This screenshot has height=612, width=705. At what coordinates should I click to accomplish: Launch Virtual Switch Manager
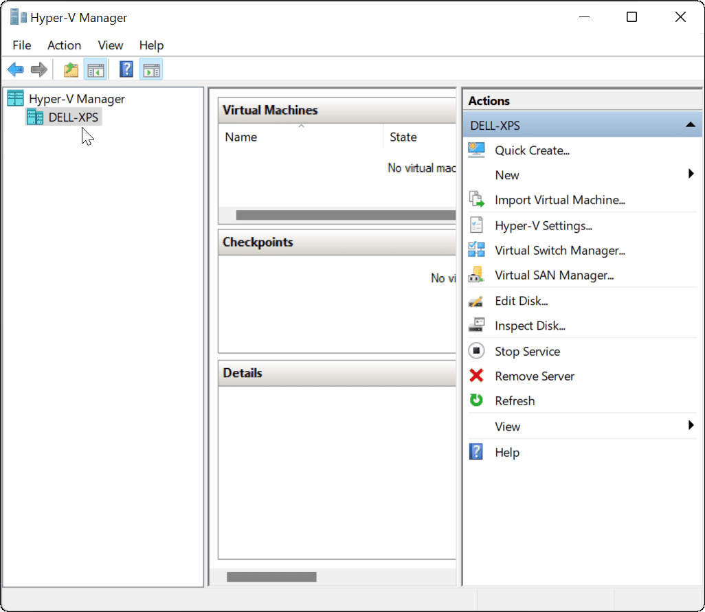pyautogui.click(x=559, y=251)
